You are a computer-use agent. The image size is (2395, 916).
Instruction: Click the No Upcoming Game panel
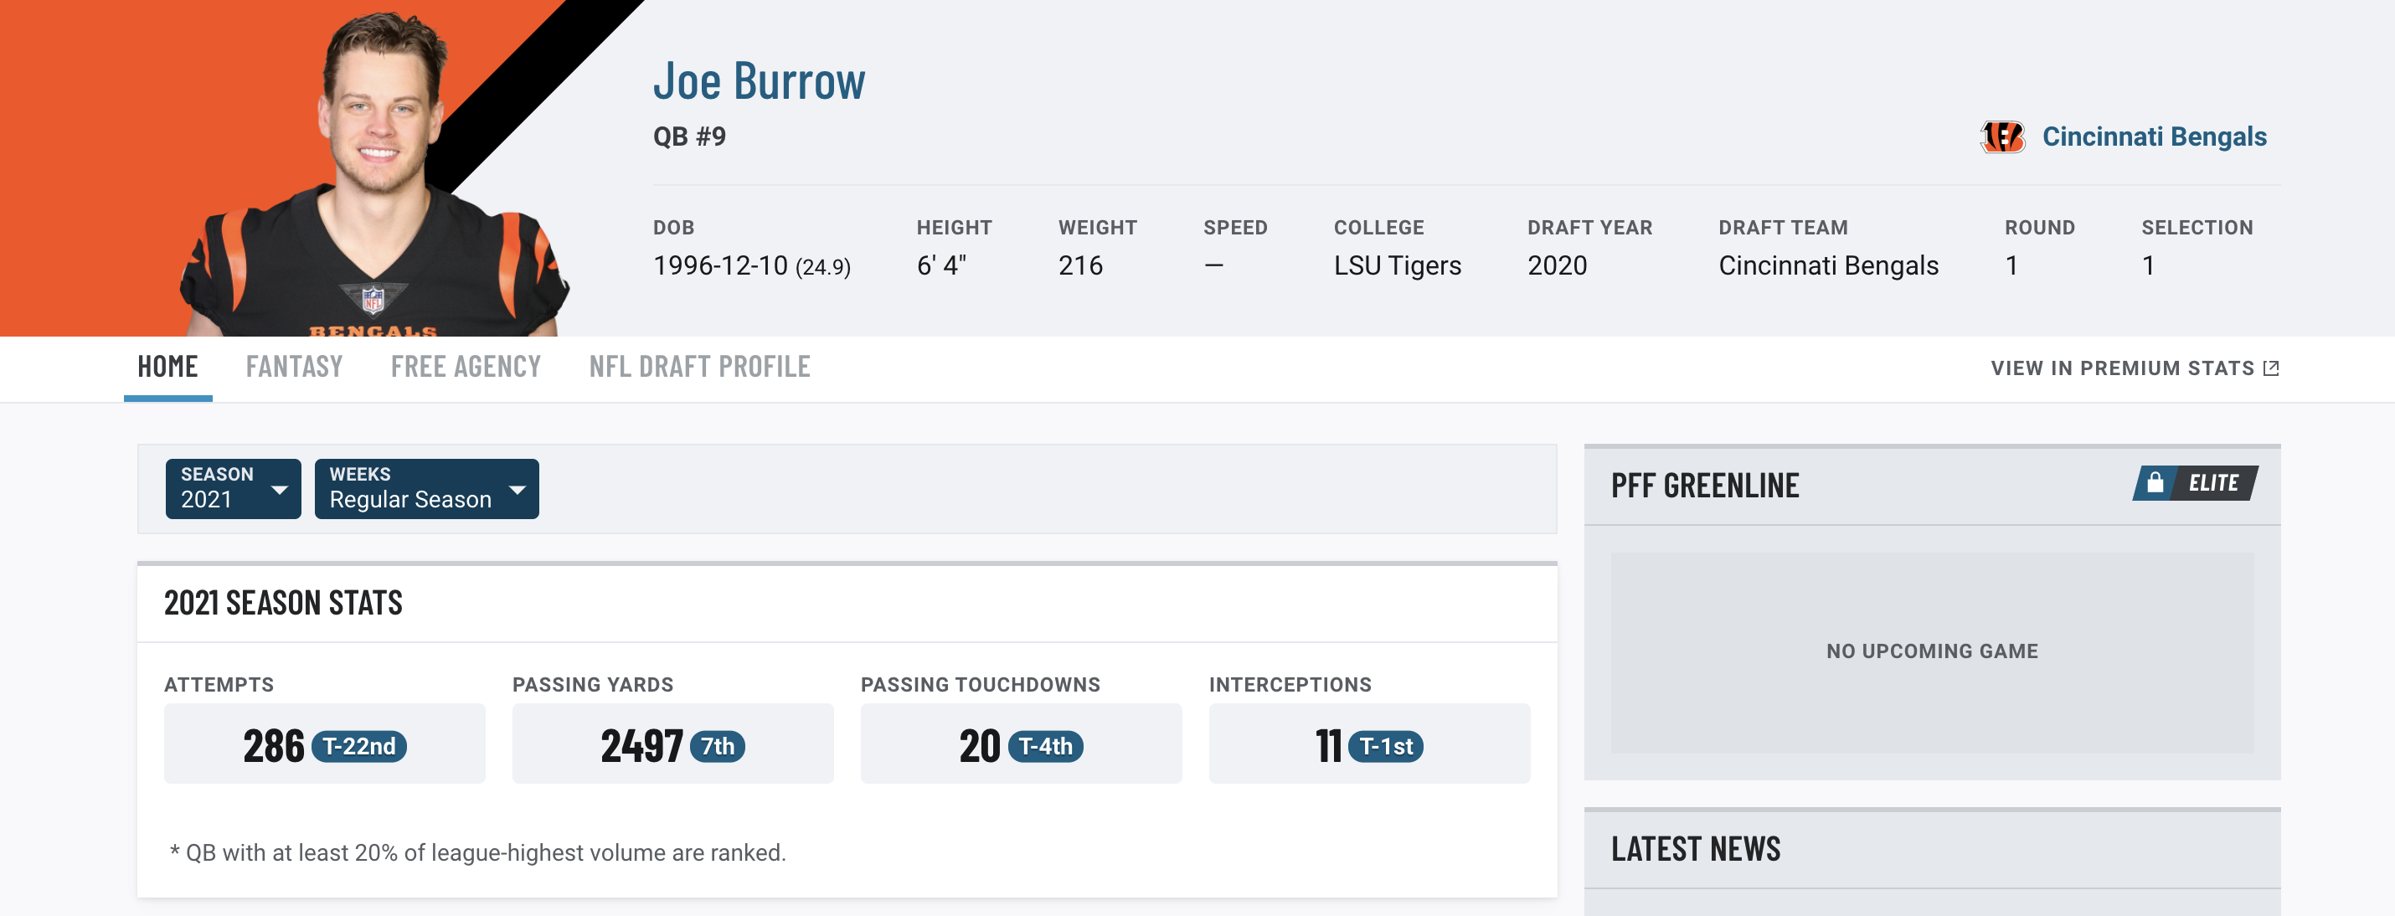(x=1932, y=652)
